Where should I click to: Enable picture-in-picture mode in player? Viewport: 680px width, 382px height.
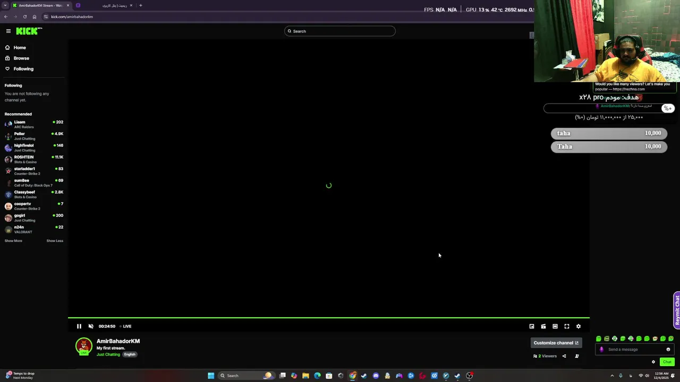(532, 326)
